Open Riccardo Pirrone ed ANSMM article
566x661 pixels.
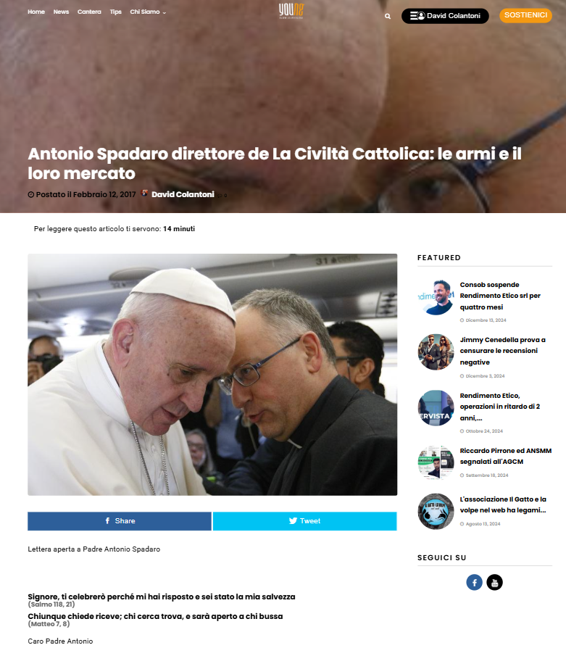click(x=506, y=456)
